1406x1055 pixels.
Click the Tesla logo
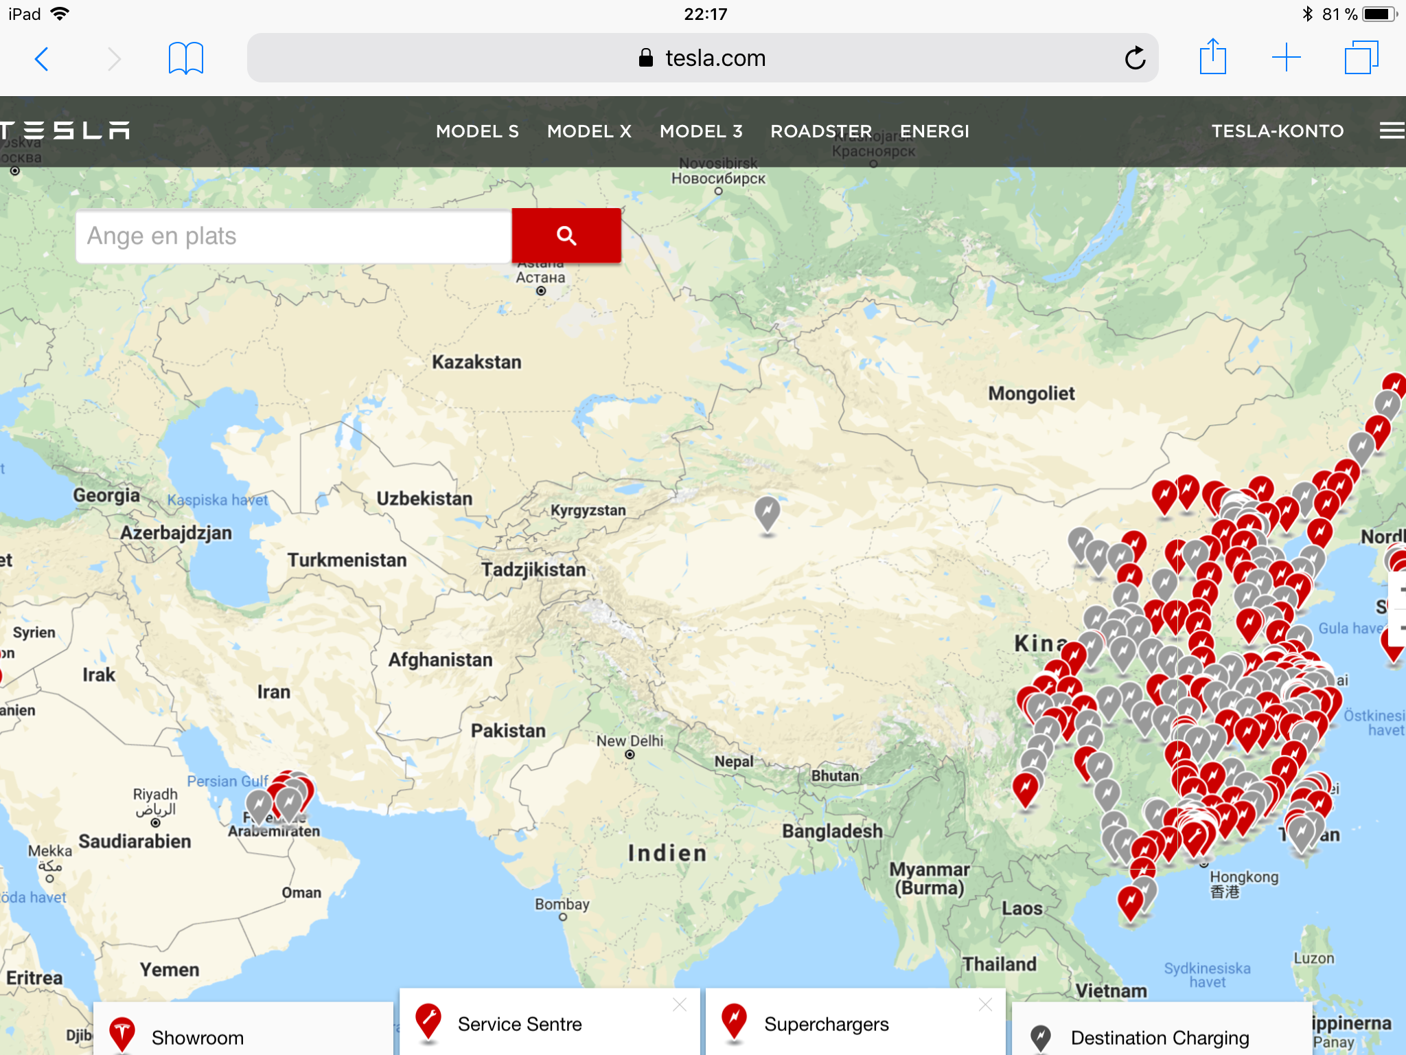point(65,131)
